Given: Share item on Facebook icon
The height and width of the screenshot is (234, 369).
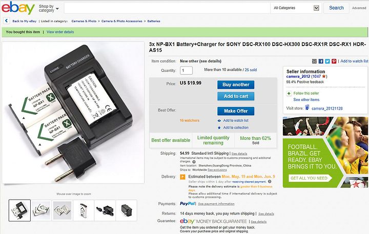Looking at the screenshot, I should 321,61.
